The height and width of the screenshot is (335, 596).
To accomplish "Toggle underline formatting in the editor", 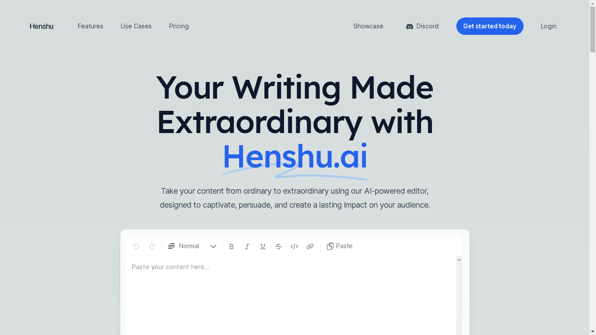I will [x=263, y=246].
